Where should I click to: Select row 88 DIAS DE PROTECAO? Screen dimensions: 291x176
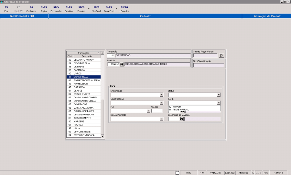[x=83, y=114]
